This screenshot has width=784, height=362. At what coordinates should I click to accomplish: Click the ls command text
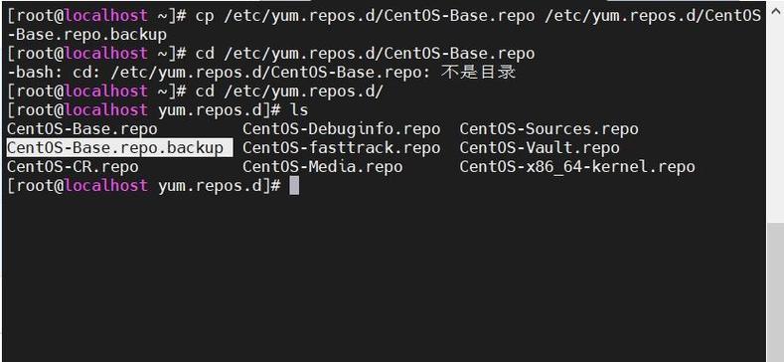[299, 110]
